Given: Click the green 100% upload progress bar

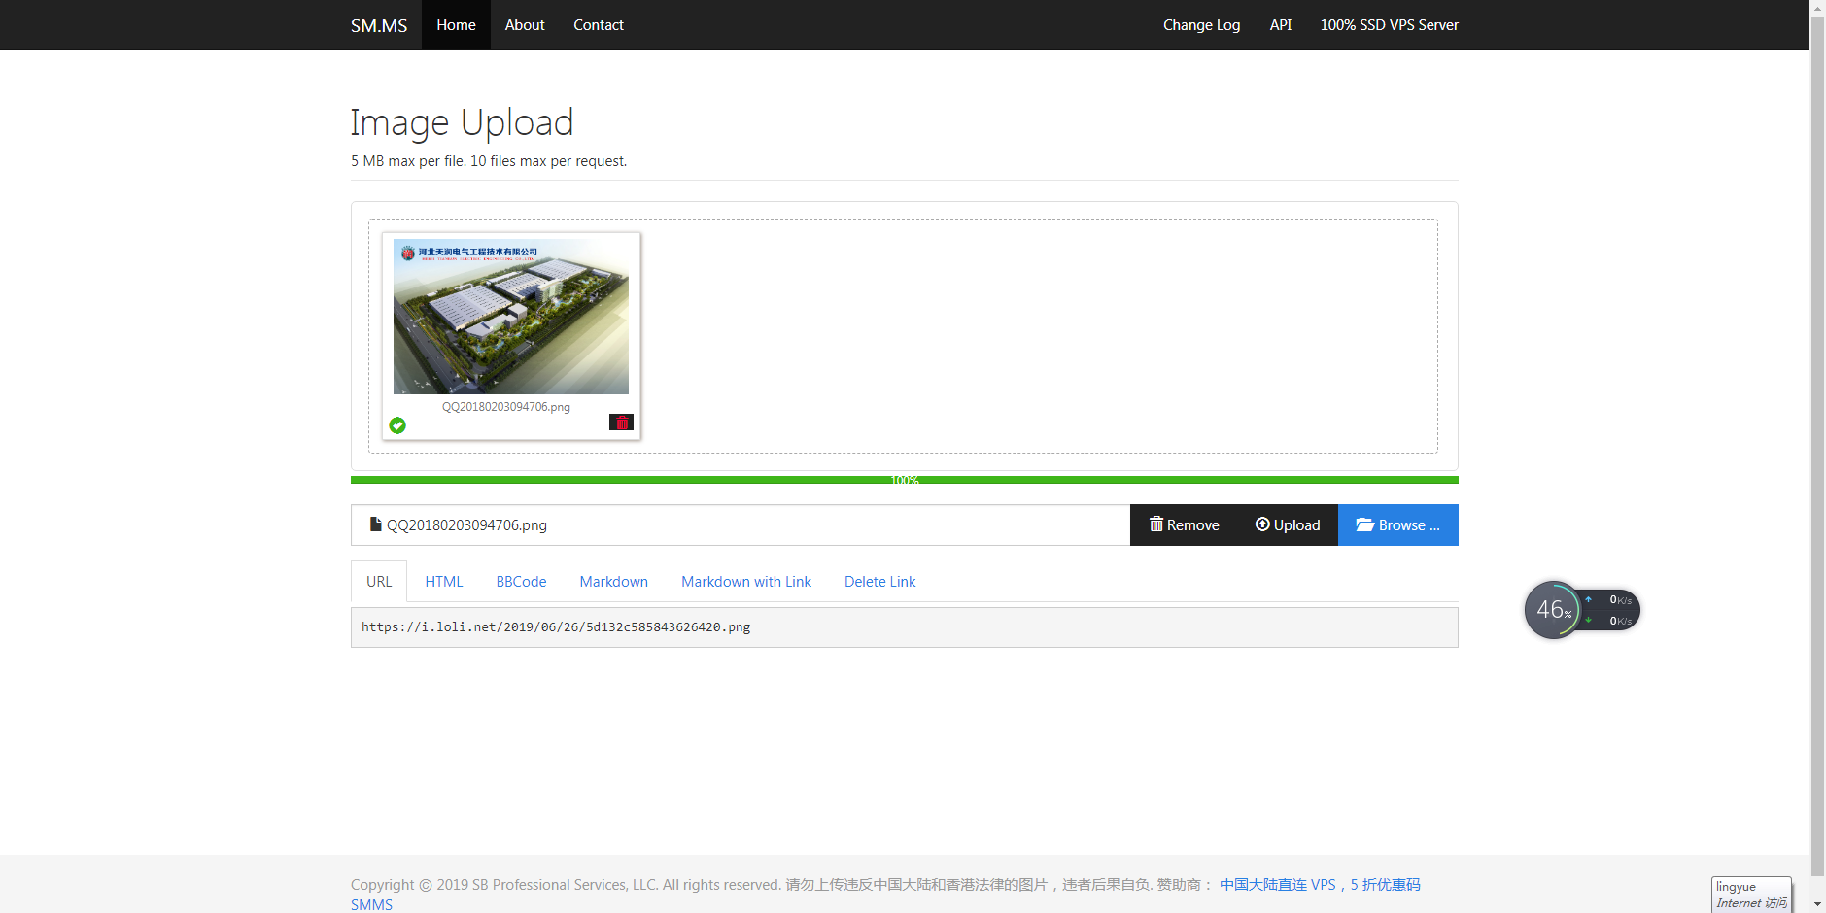Looking at the screenshot, I should [905, 480].
